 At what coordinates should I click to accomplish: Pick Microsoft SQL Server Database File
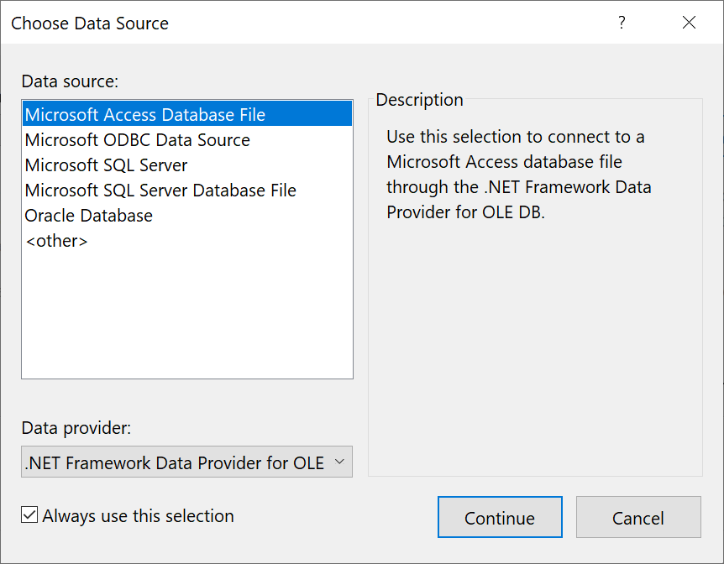pos(187,191)
